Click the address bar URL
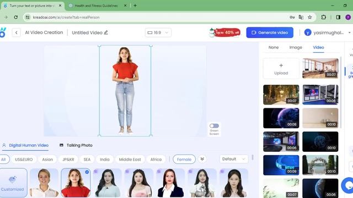353x198 pixels. (66, 17)
